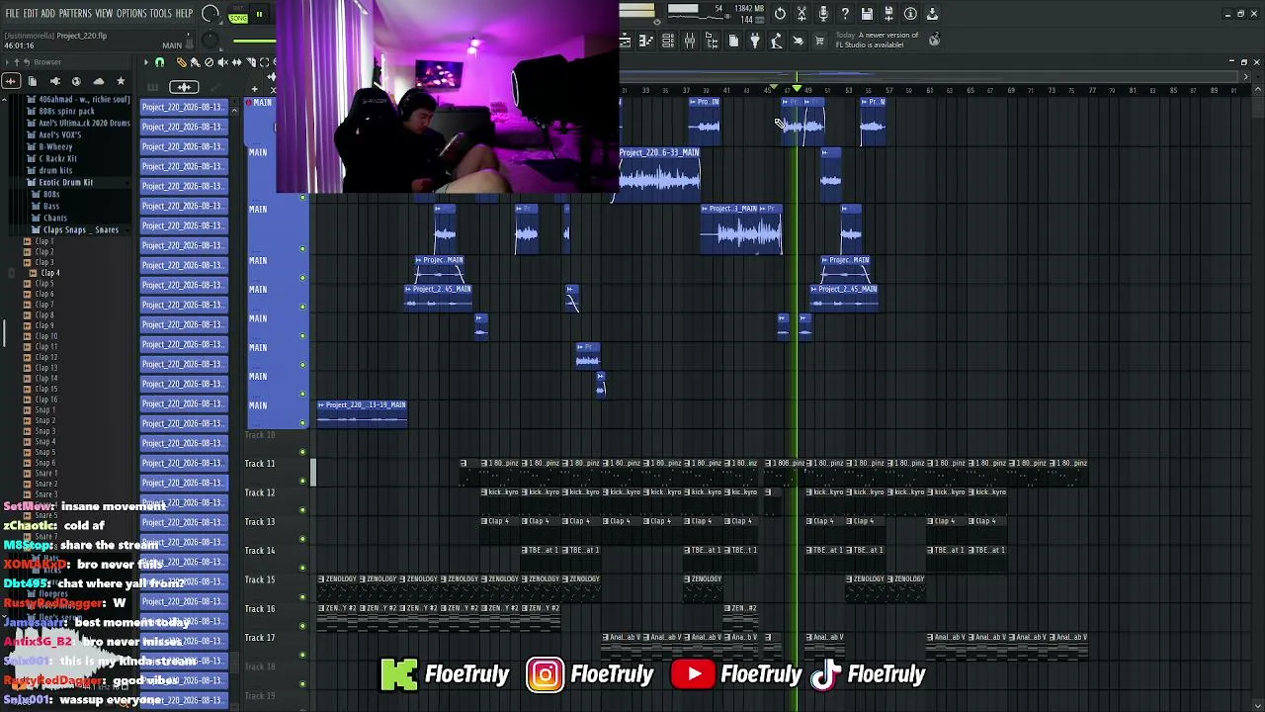Mute Track 15 with its green dot
Viewport: 1265px width, 712px height.
[x=303, y=596]
